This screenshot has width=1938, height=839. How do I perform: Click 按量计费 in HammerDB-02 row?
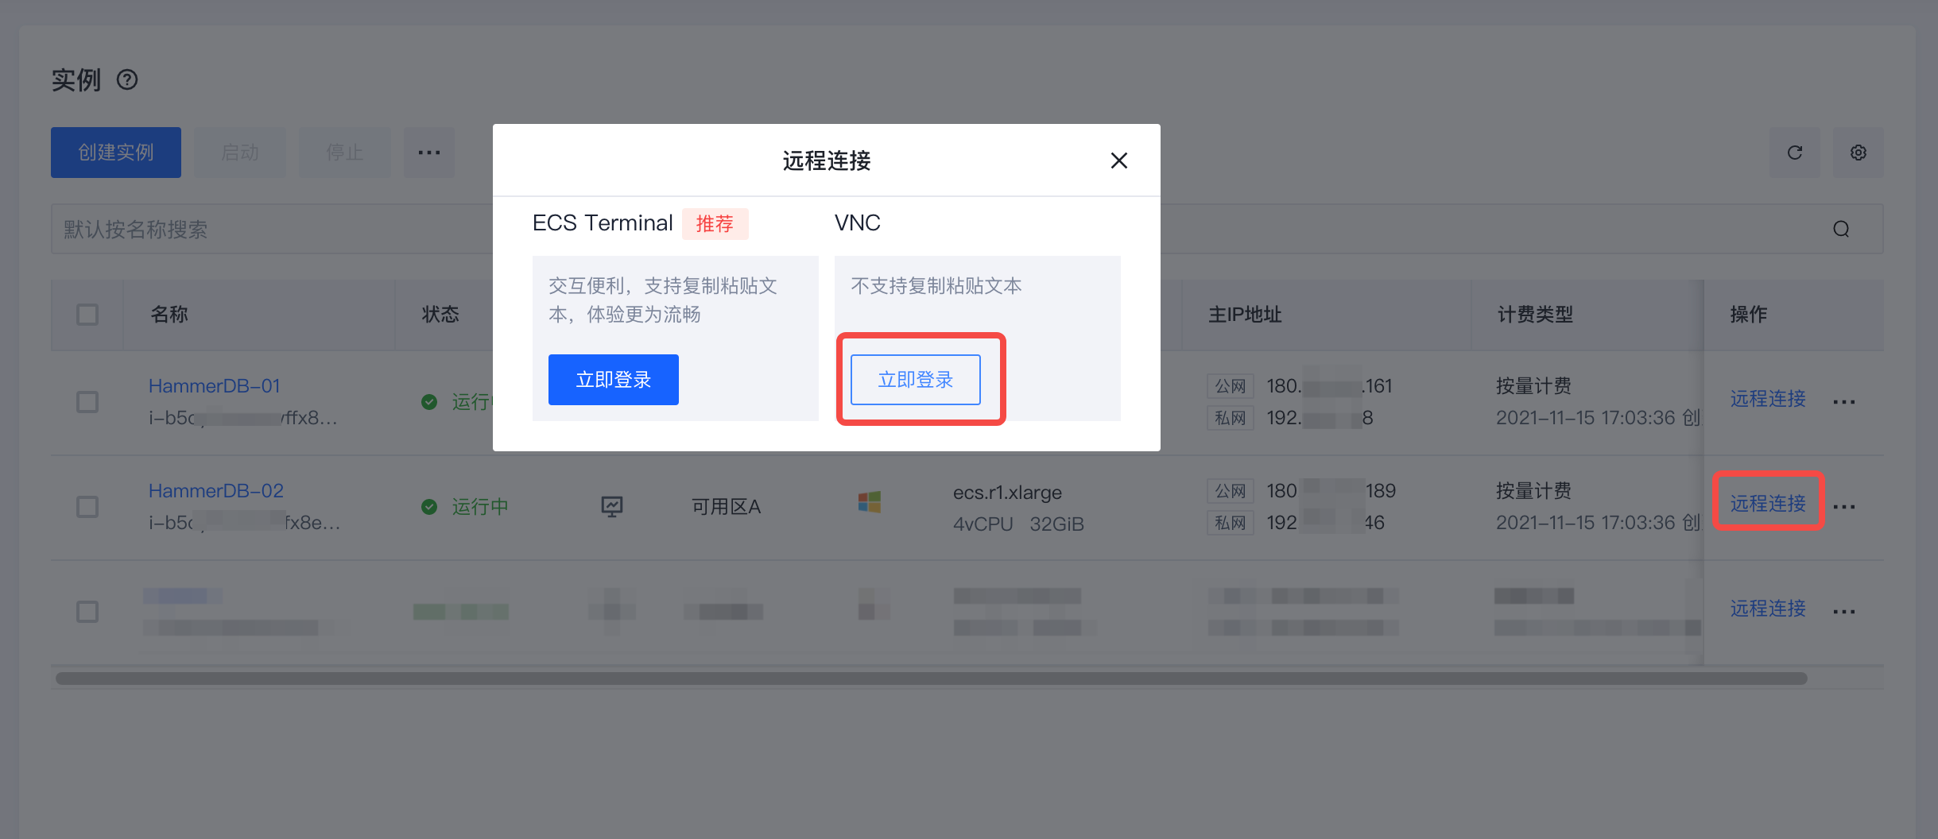[1533, 491]
